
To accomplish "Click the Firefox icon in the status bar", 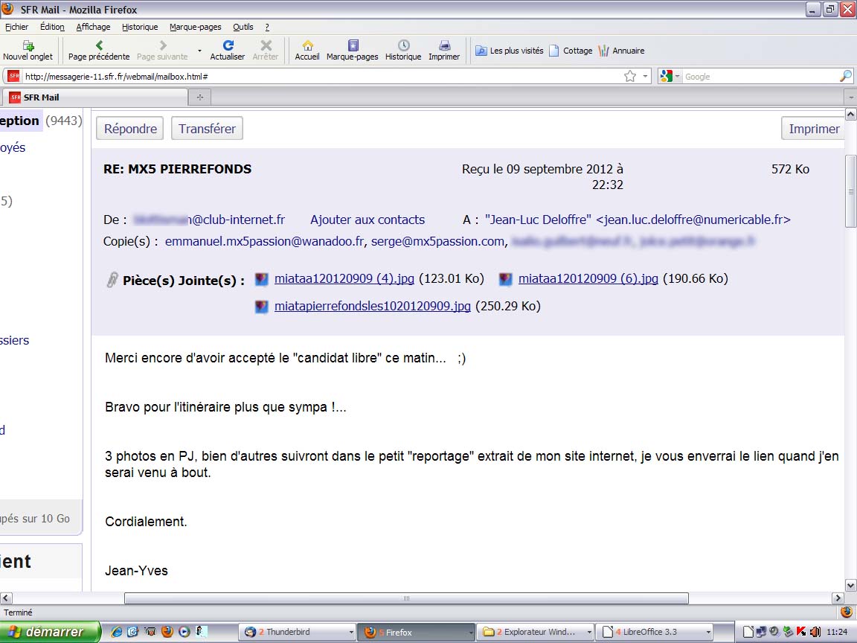I will pyautogui.click(x=846, y=612).
